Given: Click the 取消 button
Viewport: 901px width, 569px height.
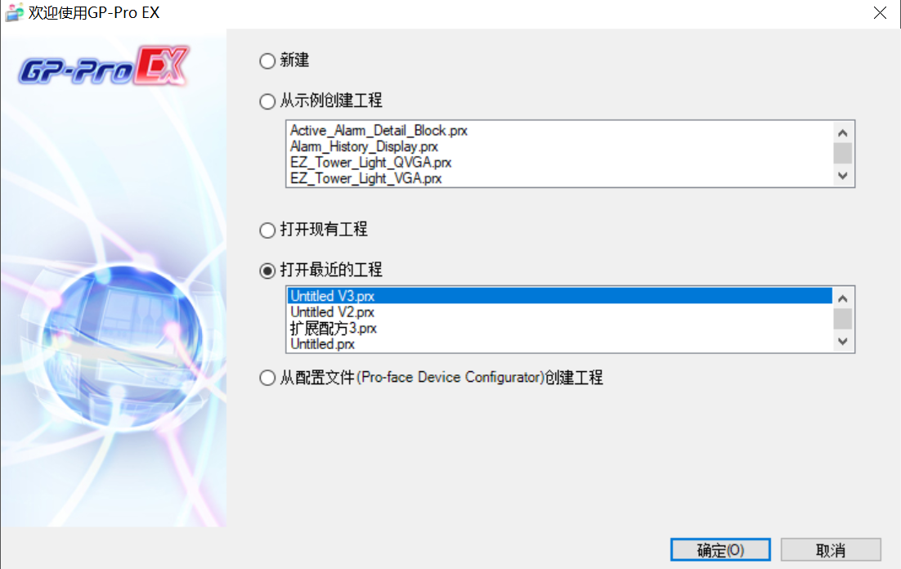Looking at the screenshot, I should (831, 550).
